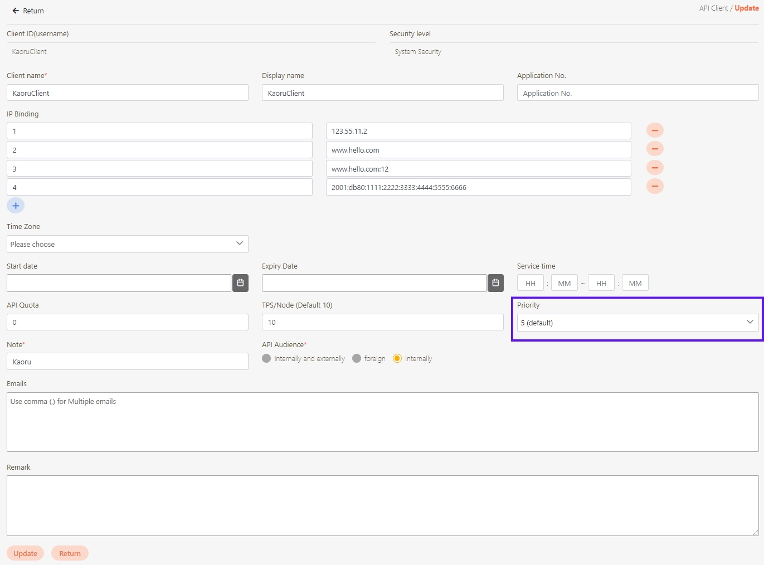Image resolution: width=764 pixels, height=565 pixels.
Task: Remove the IPv6 address binding row
Action: (654, 186)
